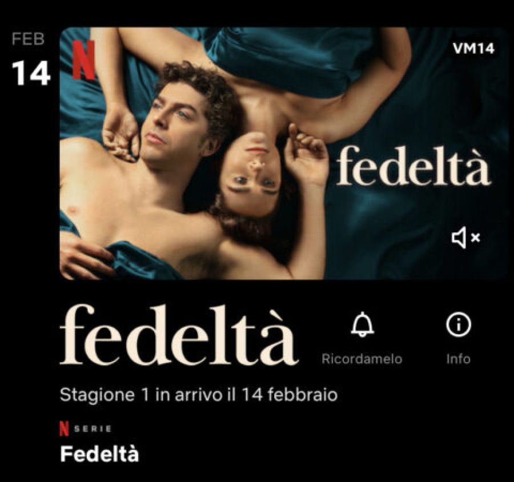This screenshot has width=514, height=482.
Task: Click the fedeltà logo inside the poster
Action: pos(413,166)
